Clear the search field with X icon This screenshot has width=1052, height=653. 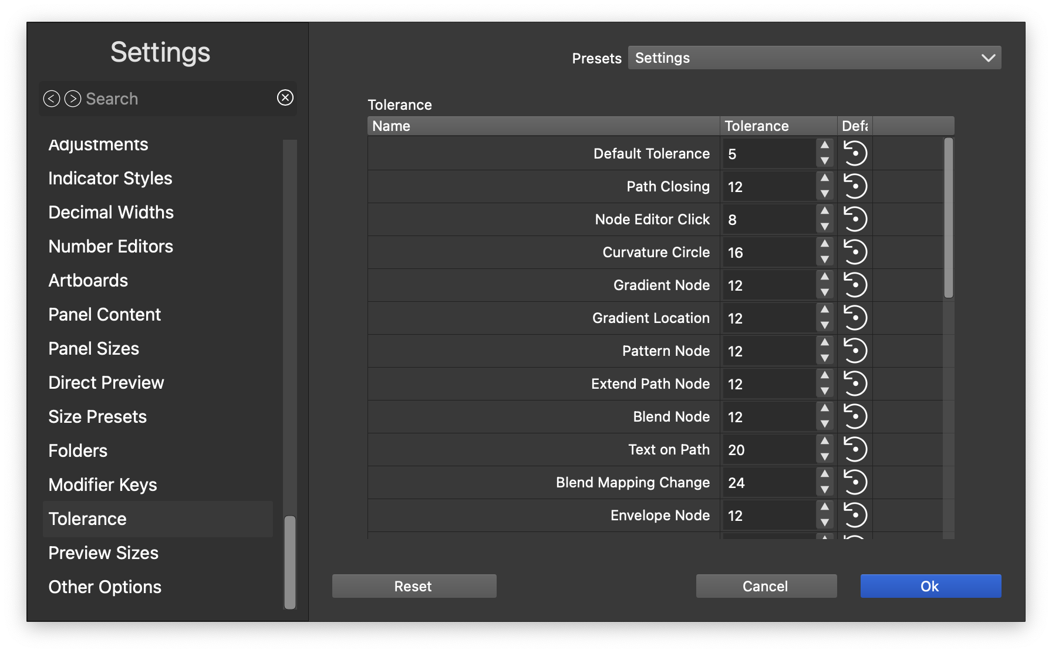point(285,98)
